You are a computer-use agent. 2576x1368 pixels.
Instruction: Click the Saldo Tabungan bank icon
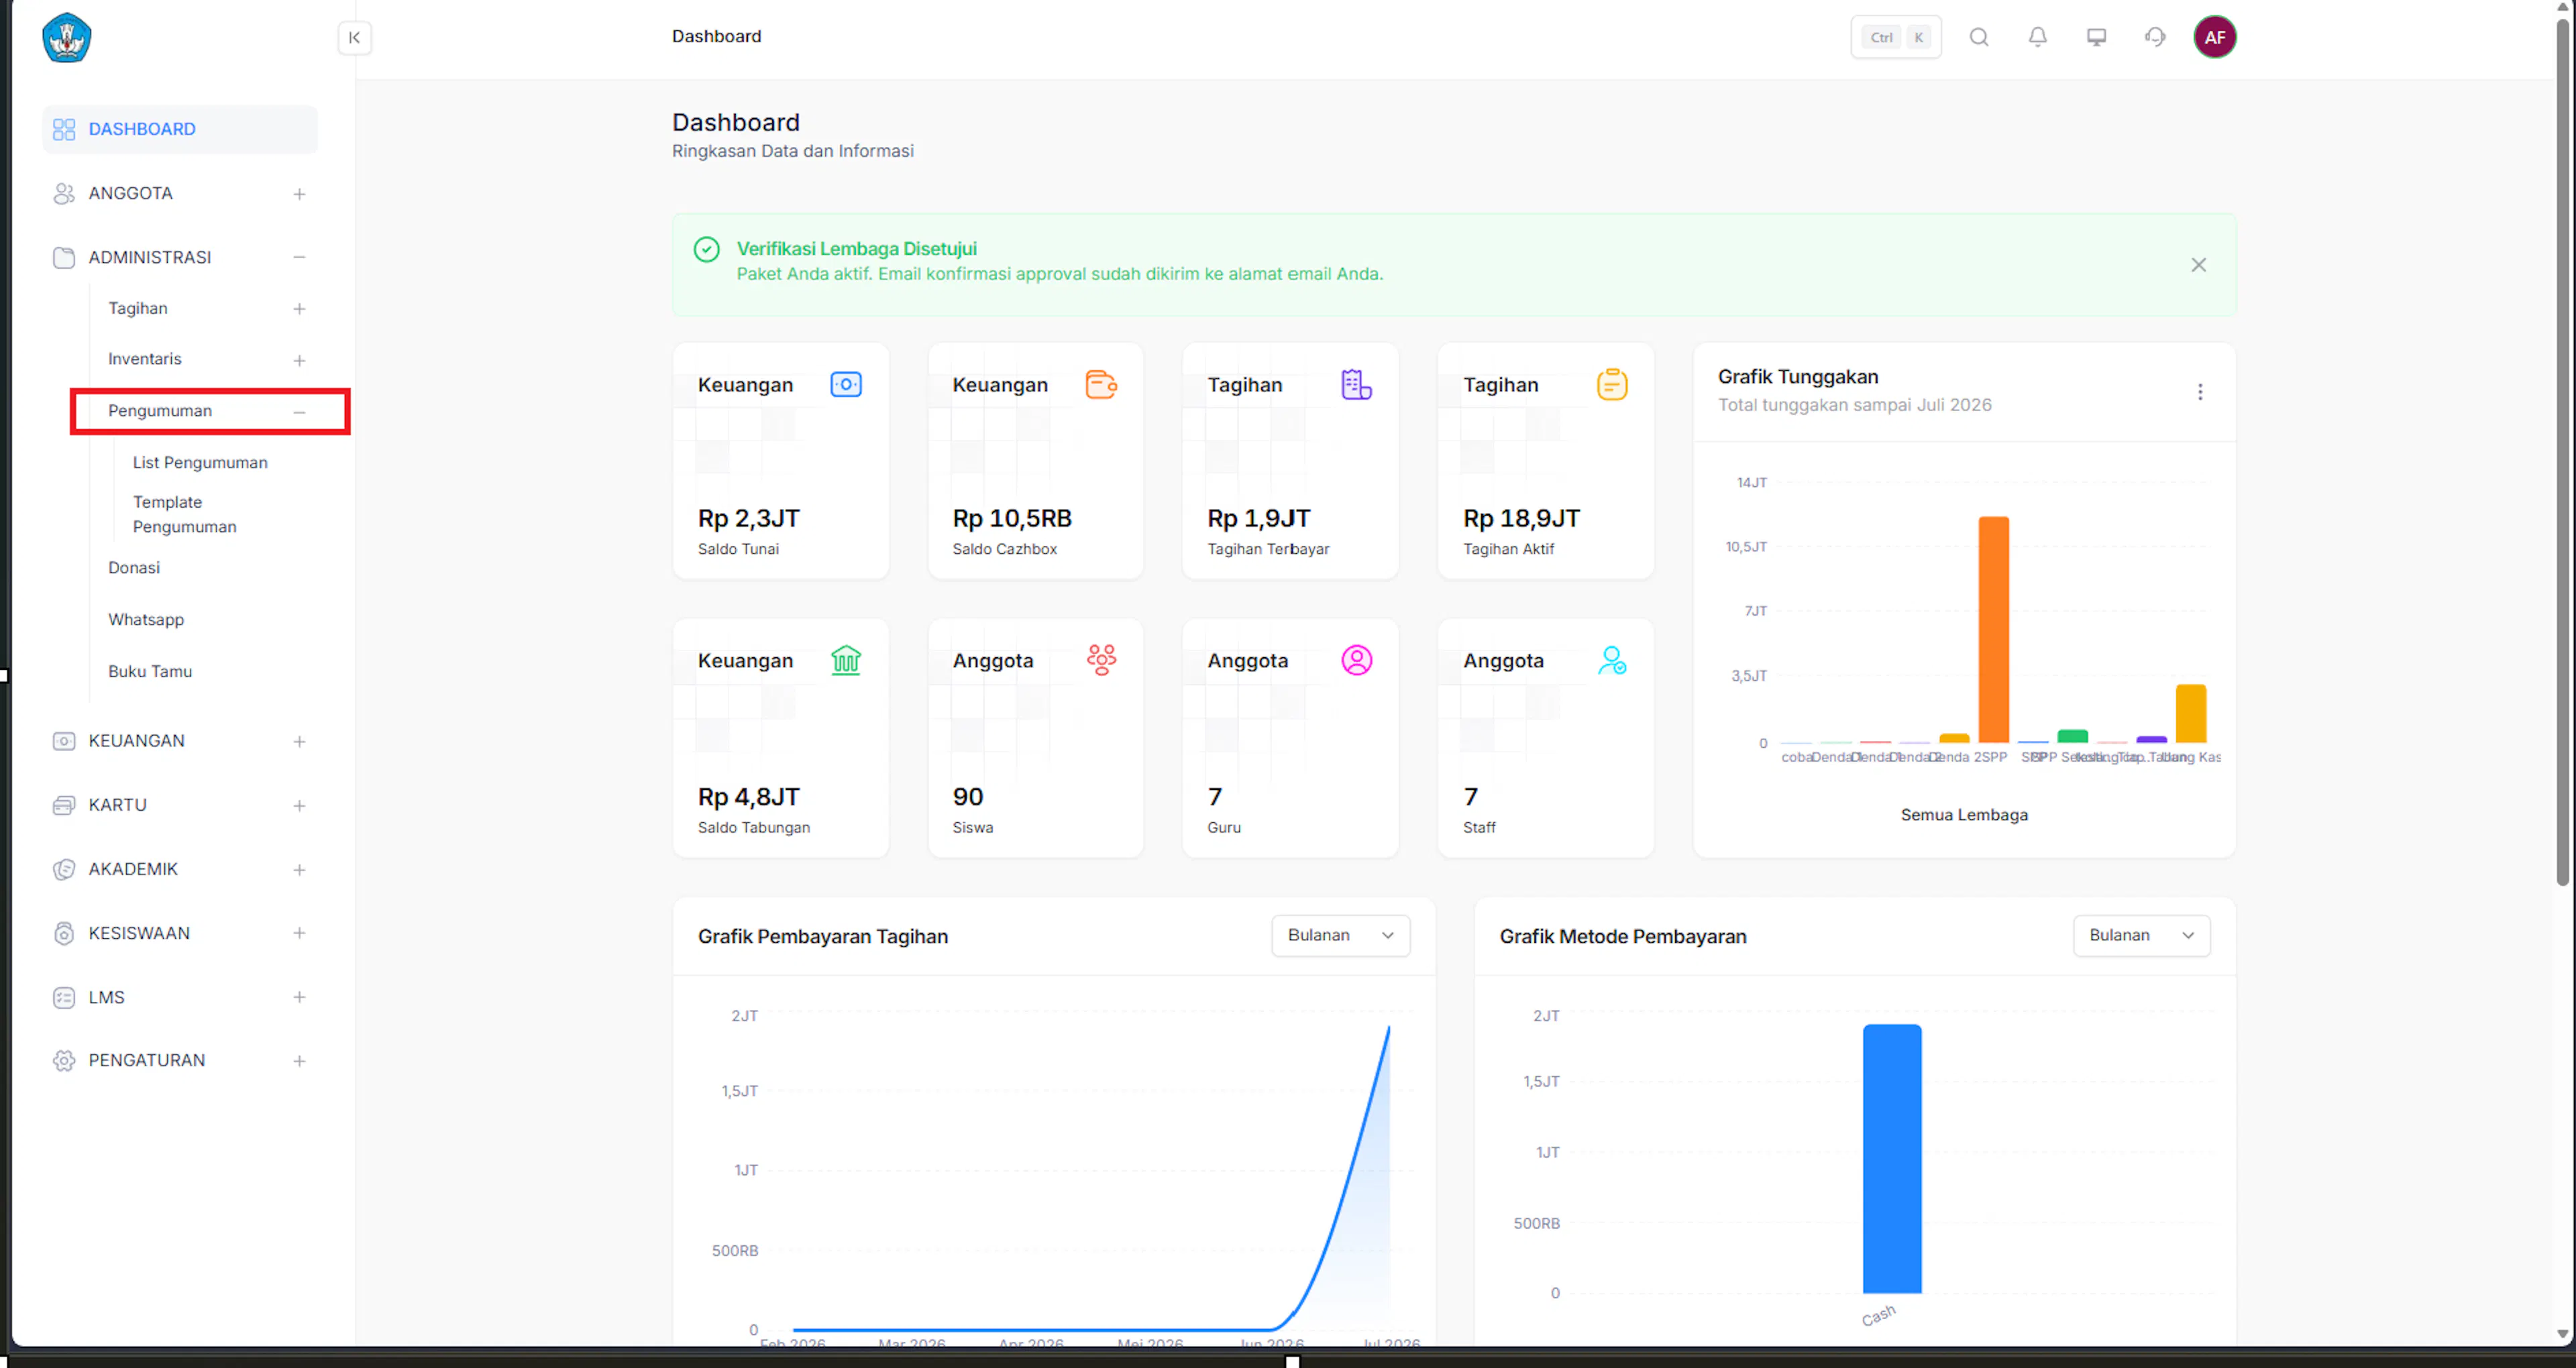click(x=846, y=660)
